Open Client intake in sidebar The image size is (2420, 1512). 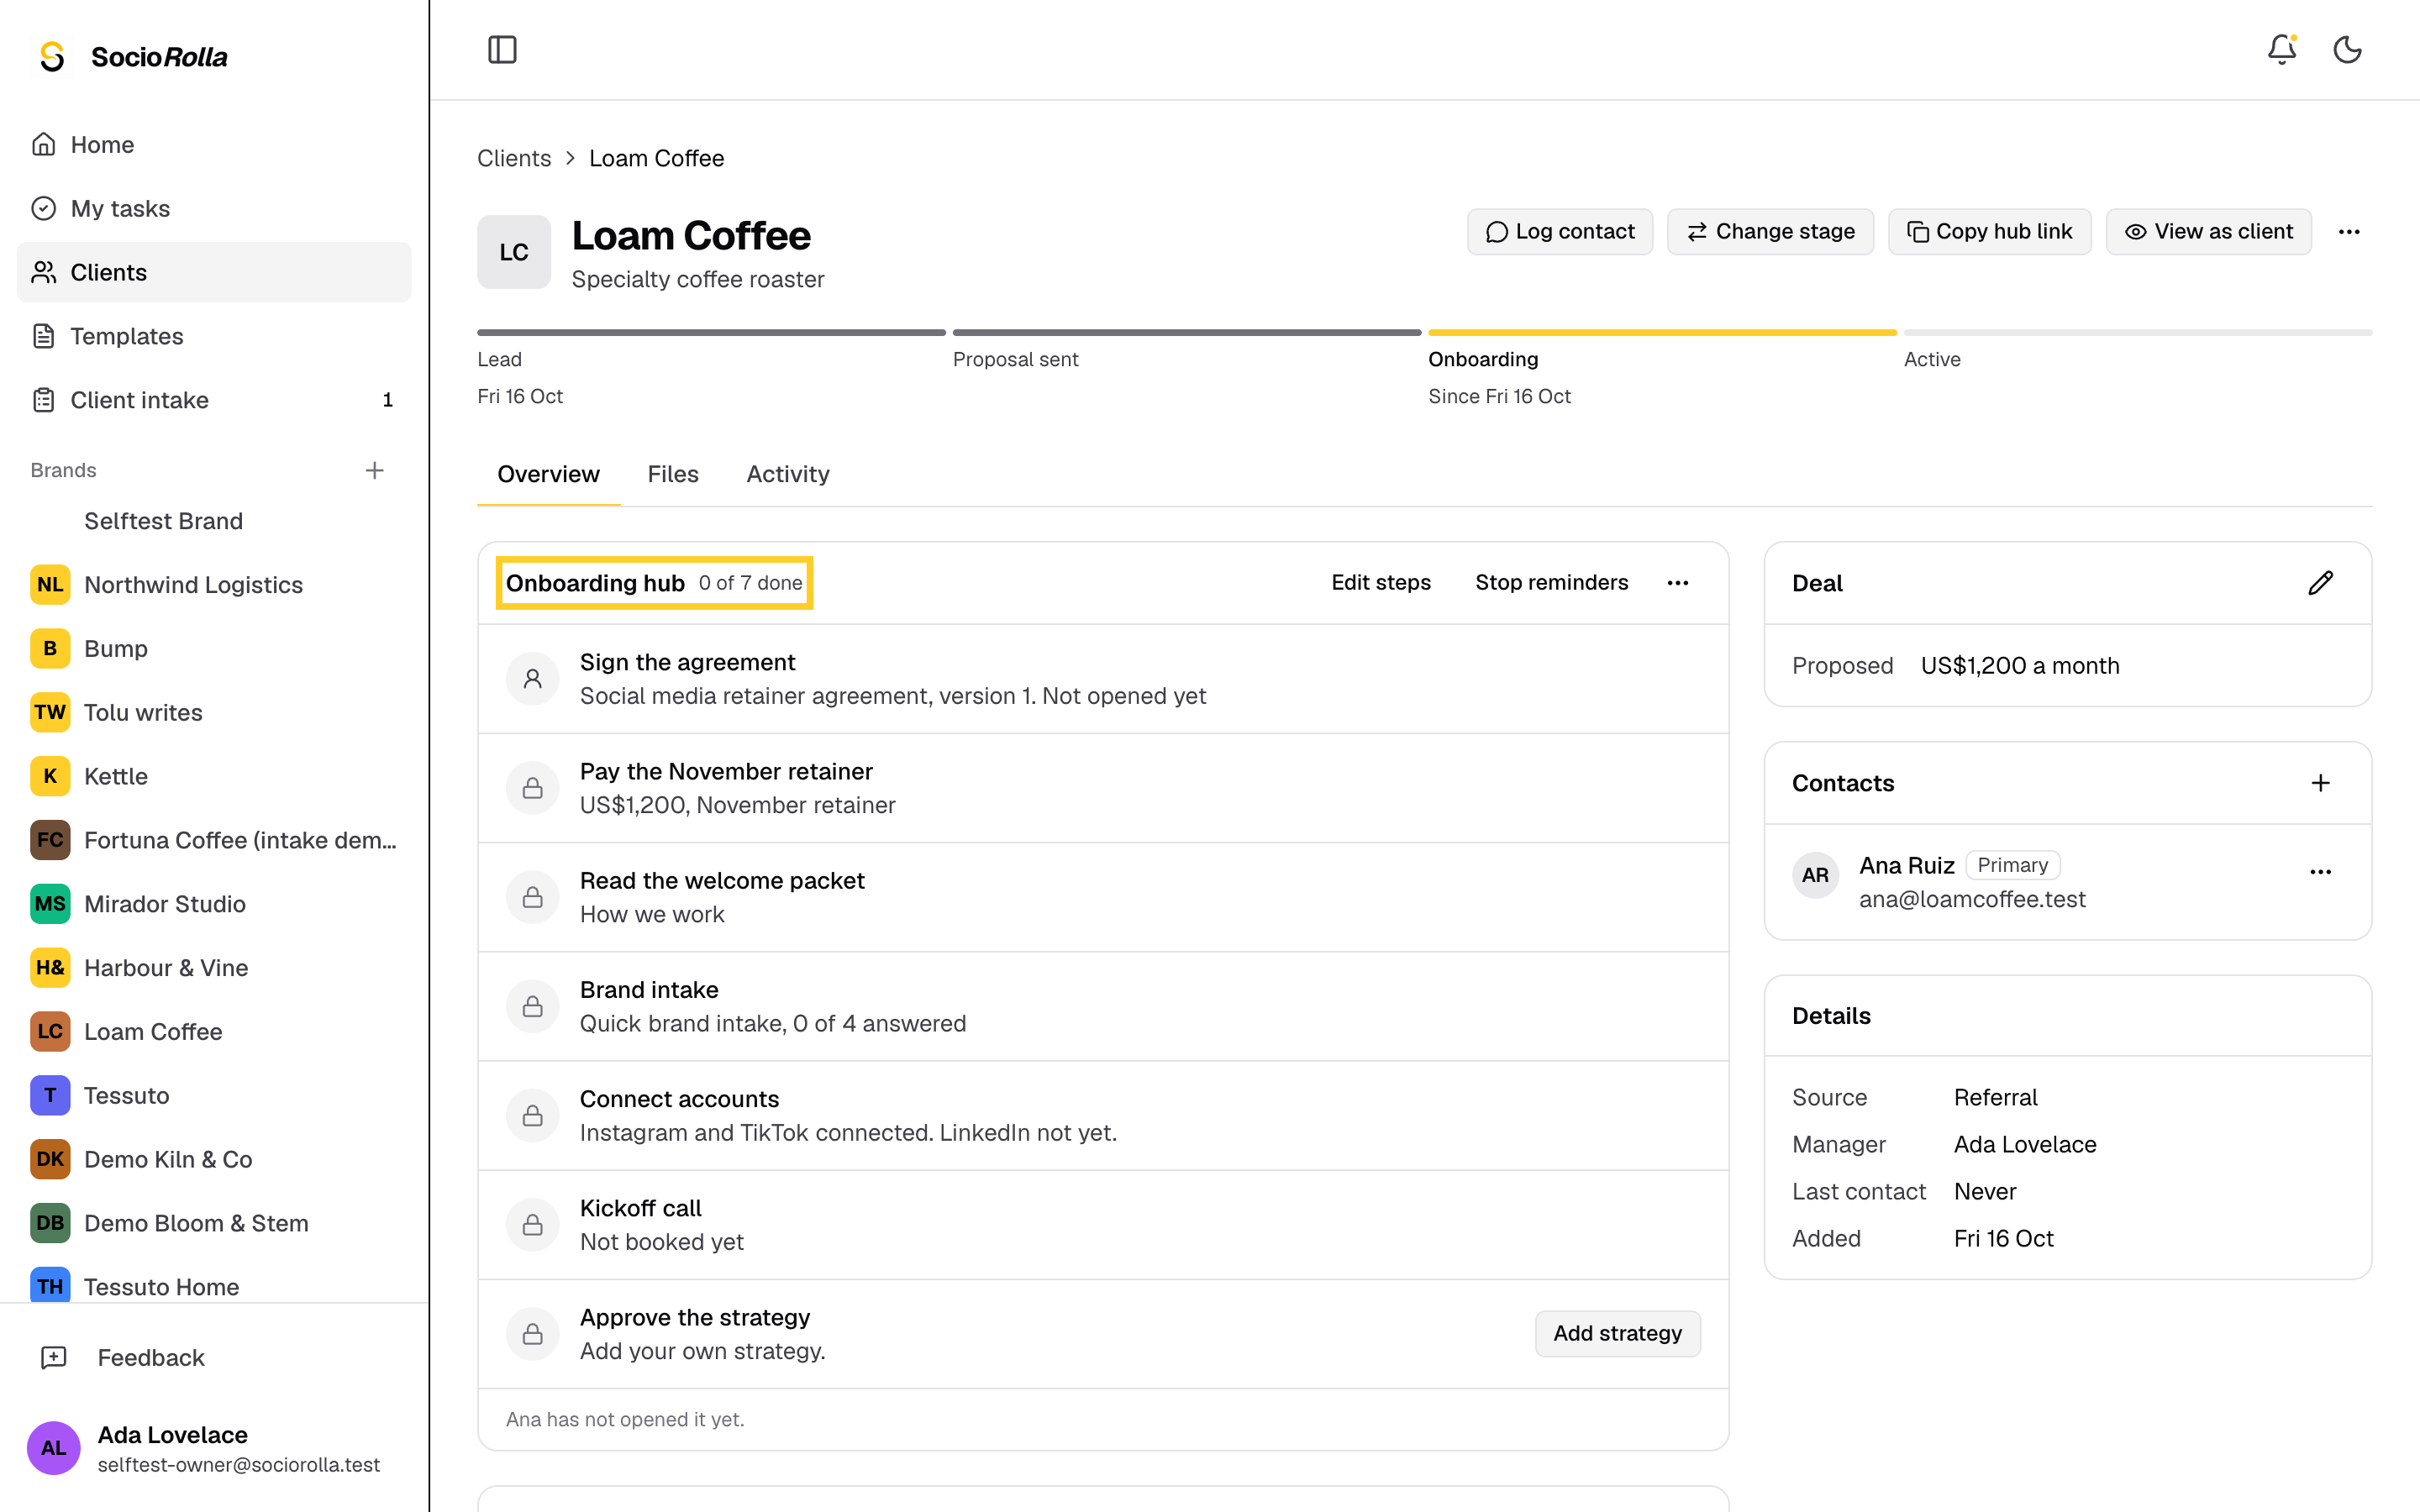coord(214,400)
